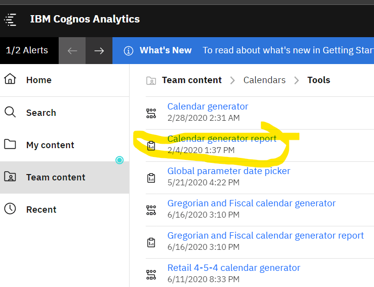The image size is (374, 287).
Task: Click the Calendar generator data module icon
Action: point(152,113)
